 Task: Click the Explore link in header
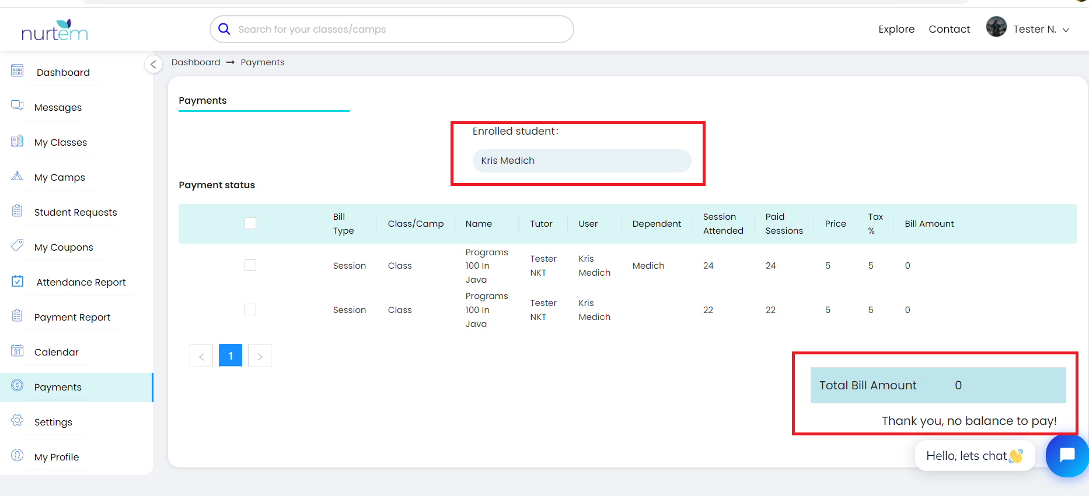[896, 29]
